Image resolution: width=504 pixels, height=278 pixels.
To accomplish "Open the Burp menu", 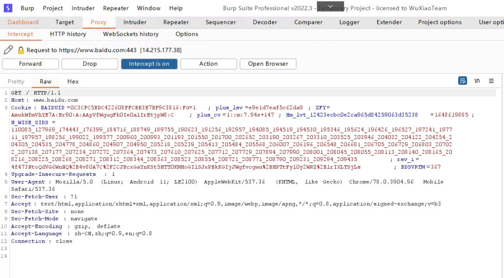I will click(x=28, y=8).
